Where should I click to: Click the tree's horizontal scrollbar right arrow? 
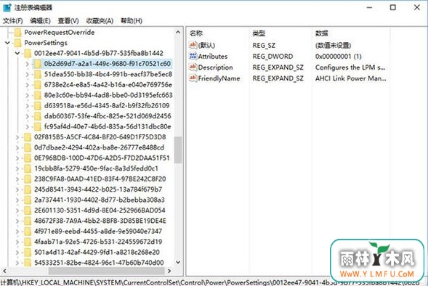click(169, 271)
